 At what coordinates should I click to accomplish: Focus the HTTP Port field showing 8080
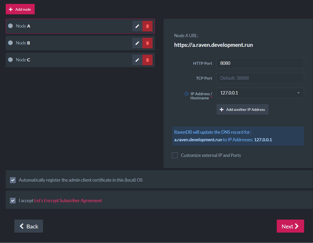260,63
